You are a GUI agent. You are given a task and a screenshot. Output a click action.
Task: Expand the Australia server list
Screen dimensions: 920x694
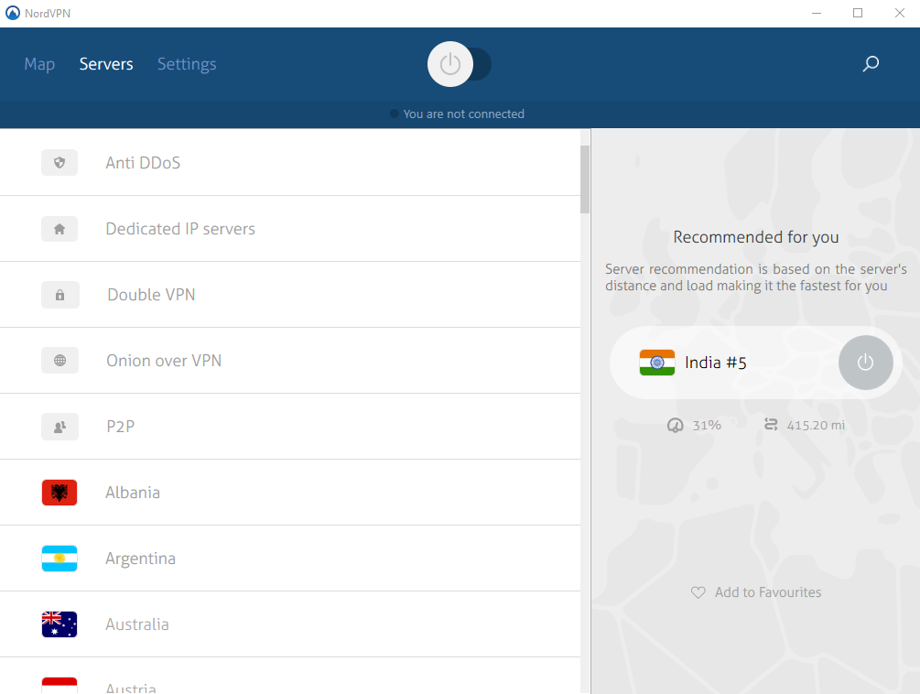click(x=275, y=624)
